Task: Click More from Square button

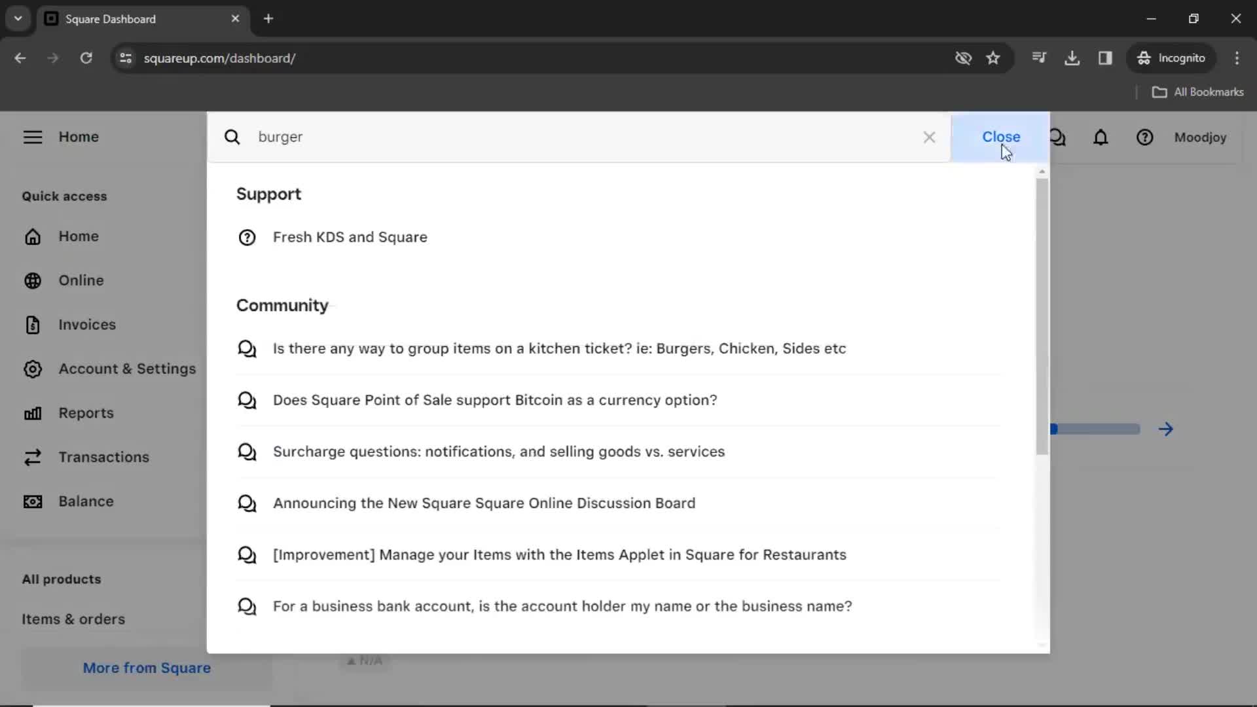Action: 147,668
